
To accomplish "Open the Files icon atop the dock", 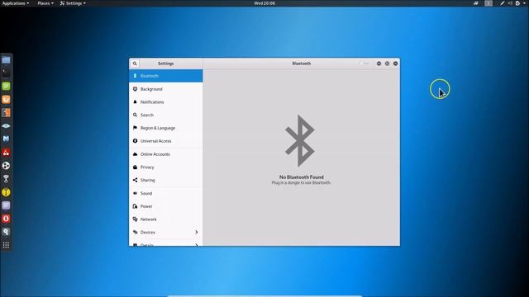I will point(6,60).
